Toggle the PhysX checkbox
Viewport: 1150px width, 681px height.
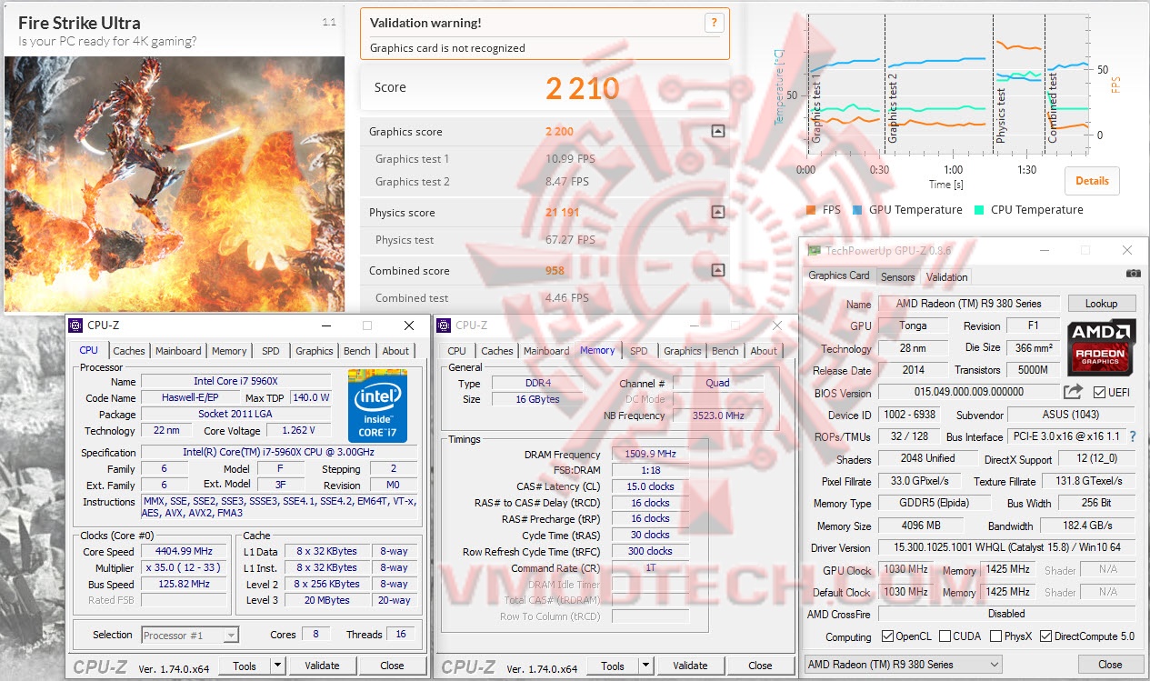pyautogui.click(x=996, y=636)
